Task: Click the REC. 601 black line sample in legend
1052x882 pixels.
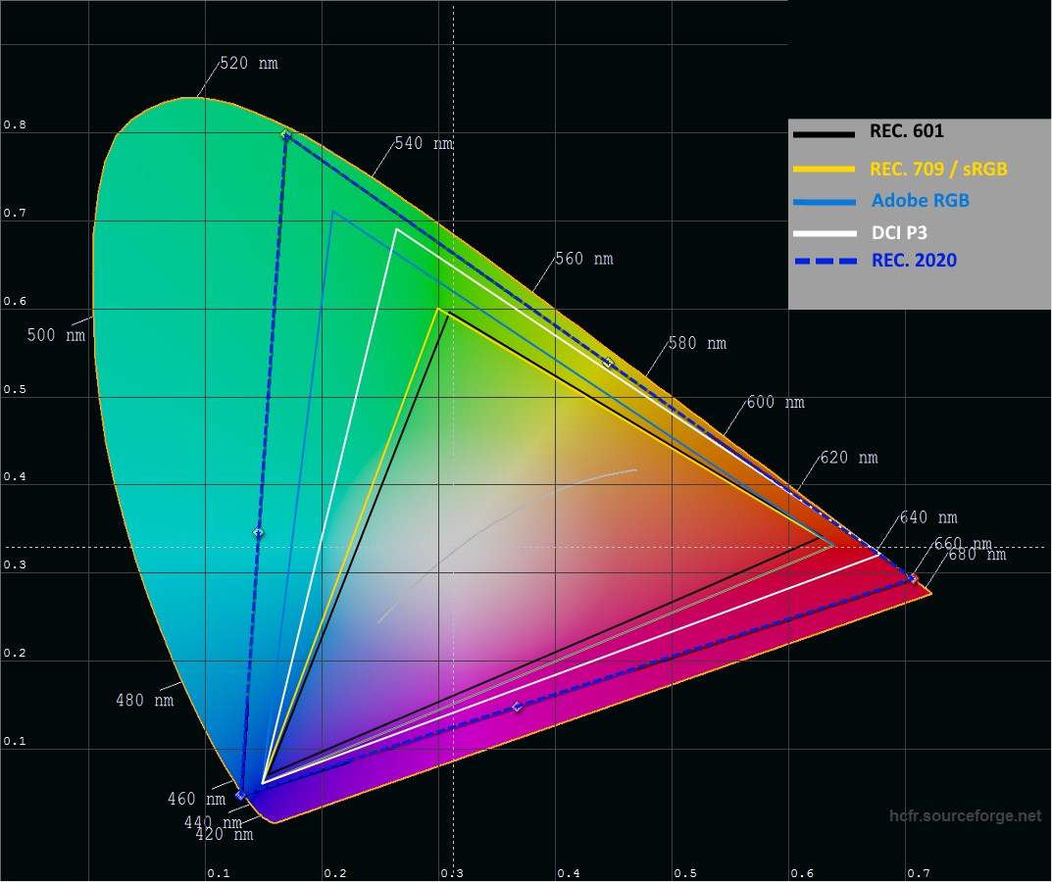Action: (x=824, y=133)
